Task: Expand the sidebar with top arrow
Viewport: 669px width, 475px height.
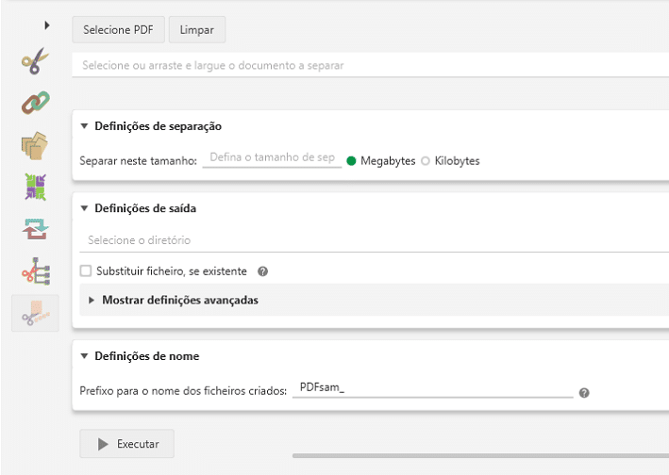Action: pos(46,25)
